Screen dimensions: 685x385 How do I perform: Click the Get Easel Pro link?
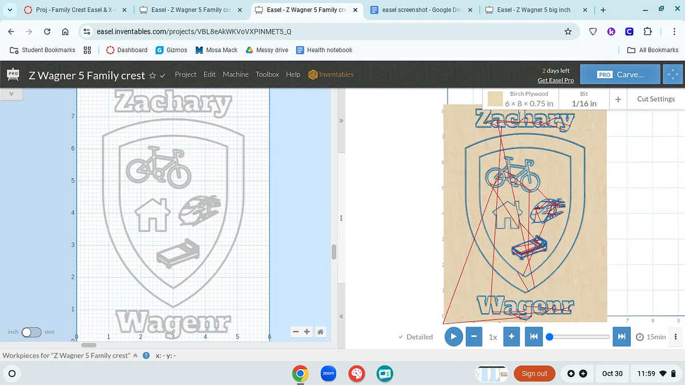click(x=555, y=80)
